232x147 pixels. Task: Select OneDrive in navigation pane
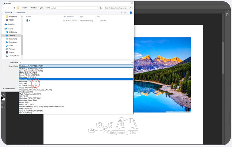(10, 24)
